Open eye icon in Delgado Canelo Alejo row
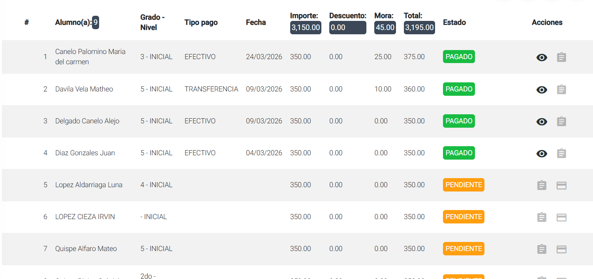Image resolution: width=593 pixels, height=279 pixels. pos(542,122)
